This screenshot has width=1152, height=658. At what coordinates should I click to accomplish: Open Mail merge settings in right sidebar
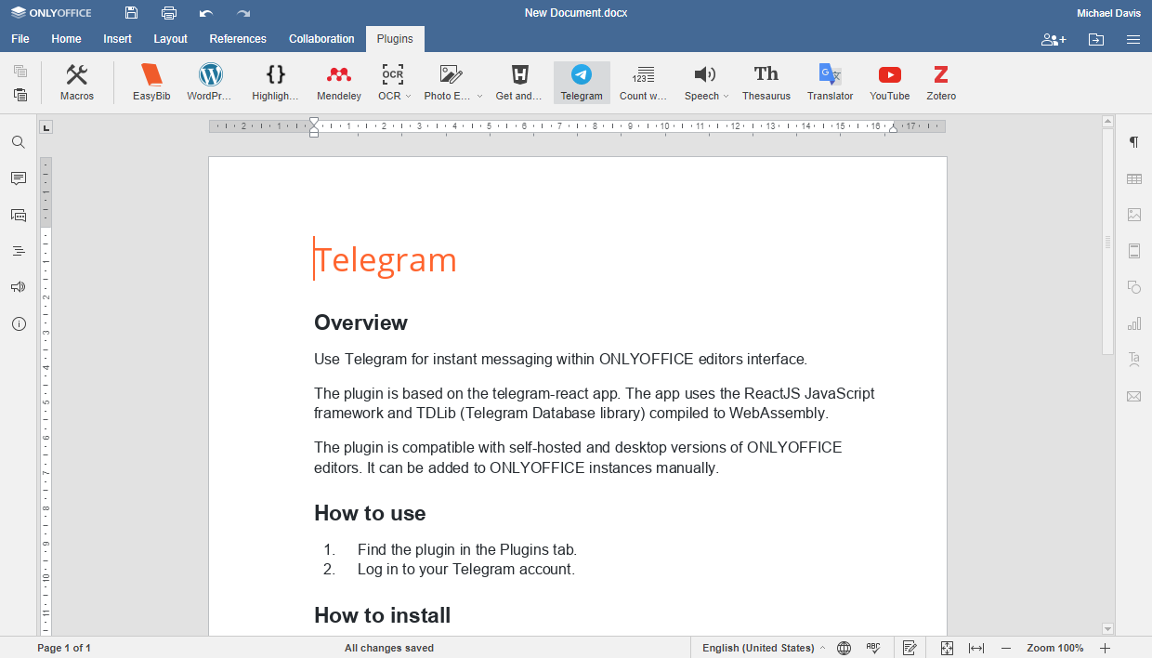pos(1133,396)
